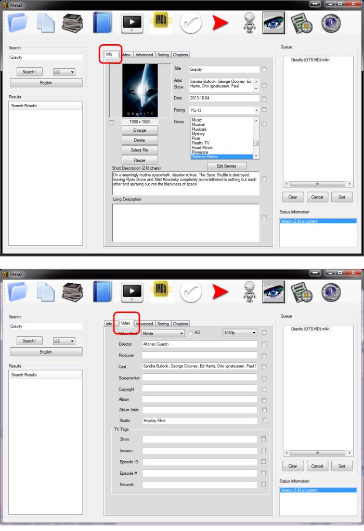Click the blue book icon in the Info-tab window
Screen dimensions: 364x531
pyautogui.click(x=102, y=23)
